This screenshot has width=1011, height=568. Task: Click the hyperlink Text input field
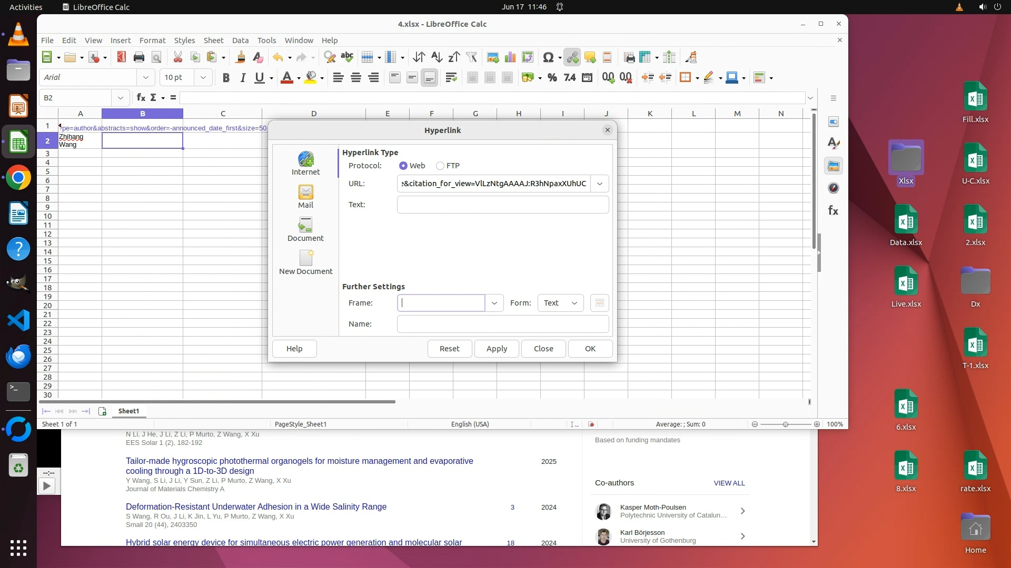point(502,205)
